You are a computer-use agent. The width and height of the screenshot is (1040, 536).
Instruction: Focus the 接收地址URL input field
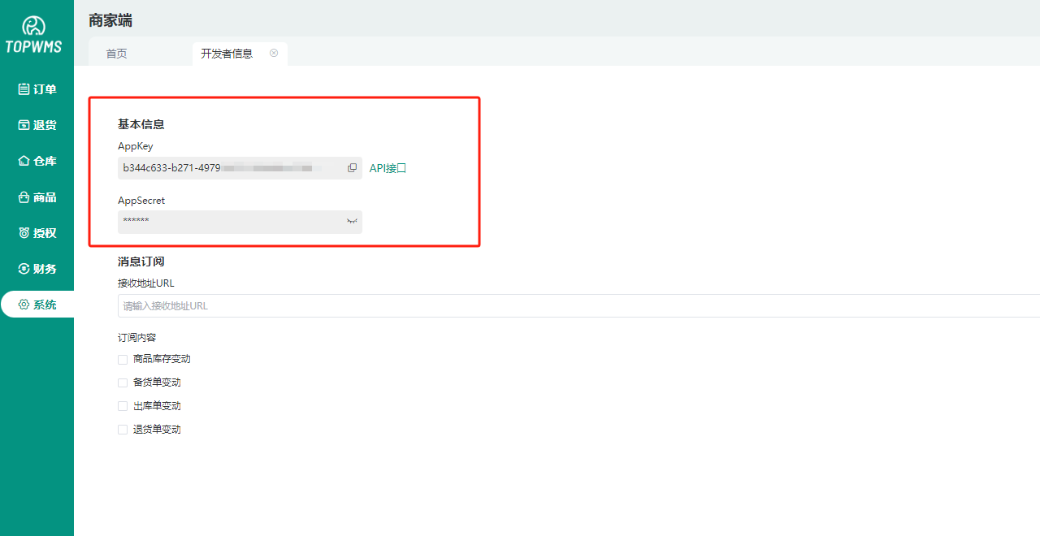[578, 306]
